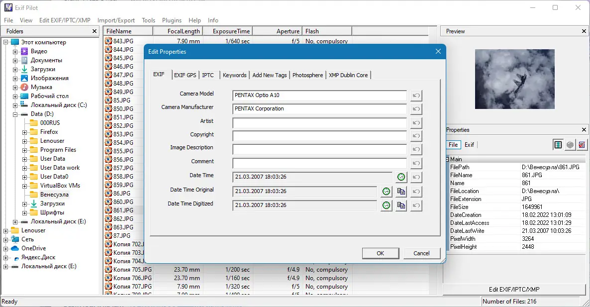Expand the VirtualBox VMs folder node
This screenshot has width=590, height=307.
coord(24,186)
